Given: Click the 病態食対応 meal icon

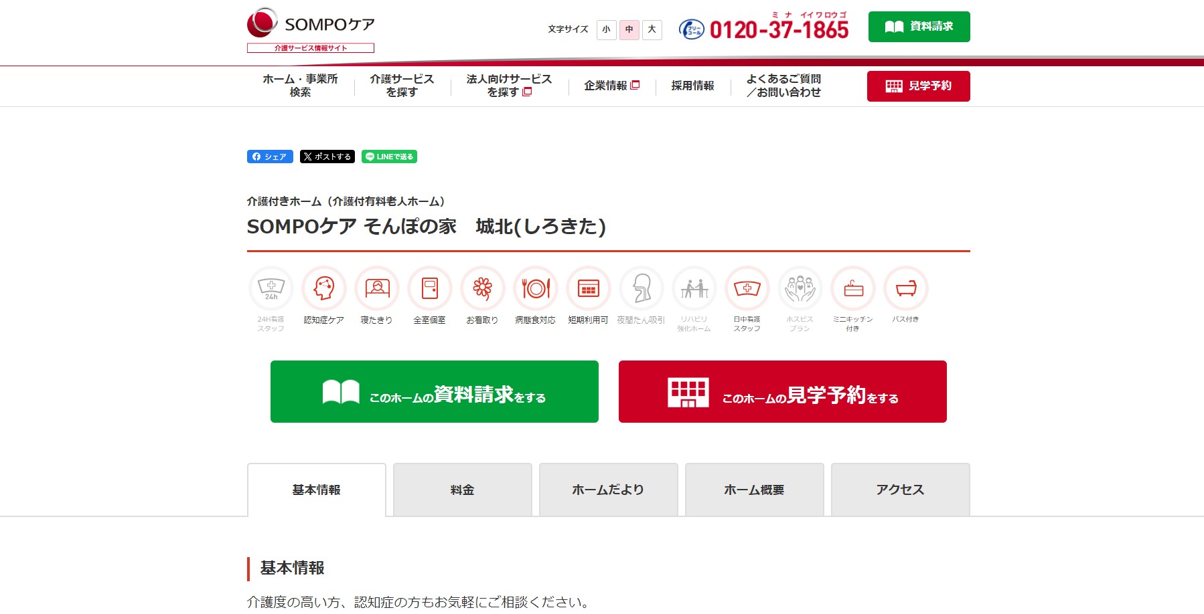Looking at the screenshot, I should pos(535,290).
